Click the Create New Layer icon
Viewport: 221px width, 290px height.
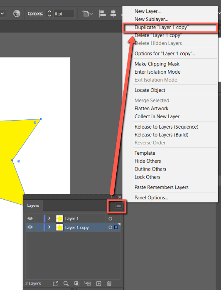click(98, 283)
